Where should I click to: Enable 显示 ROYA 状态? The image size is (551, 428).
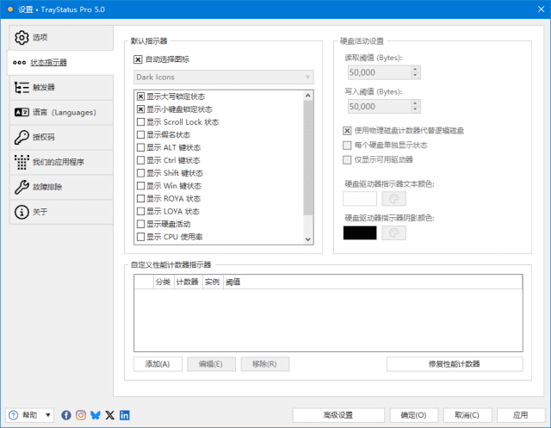click(x=140, y=199)
